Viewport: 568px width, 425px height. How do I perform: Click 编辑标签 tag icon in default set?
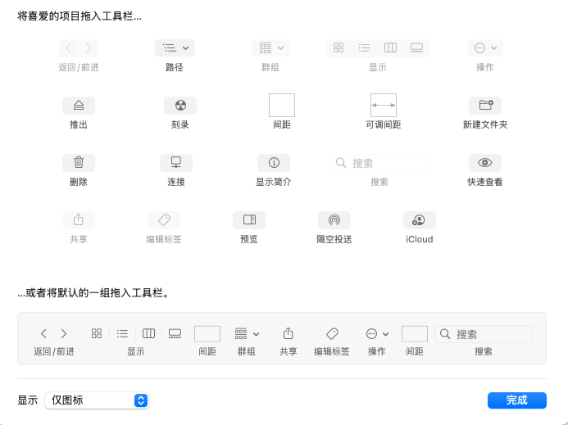click(332, 334)
